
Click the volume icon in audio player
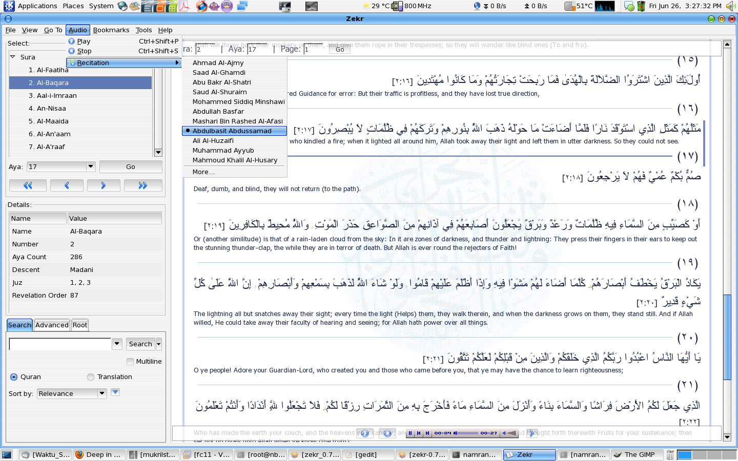(x=504, y=433)
